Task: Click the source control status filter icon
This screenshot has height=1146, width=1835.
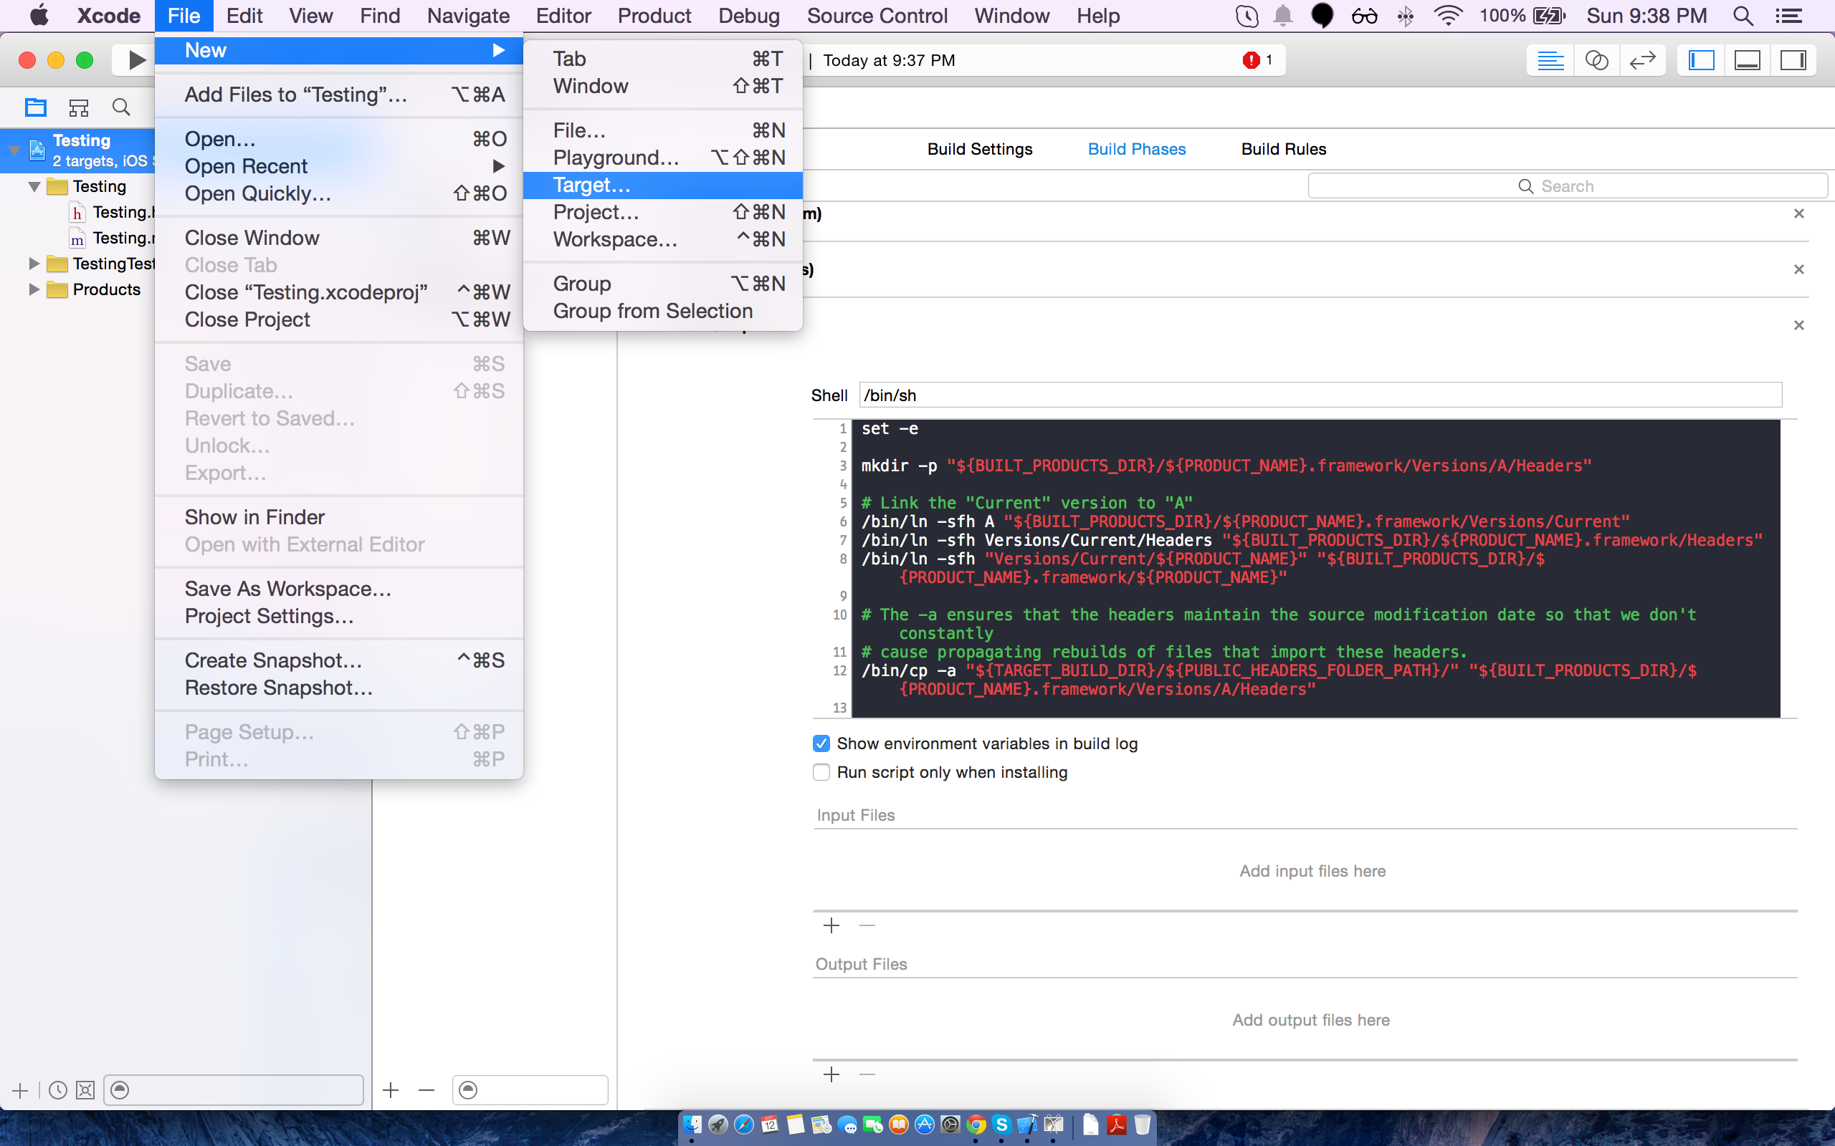Action: click(85, 1090)
